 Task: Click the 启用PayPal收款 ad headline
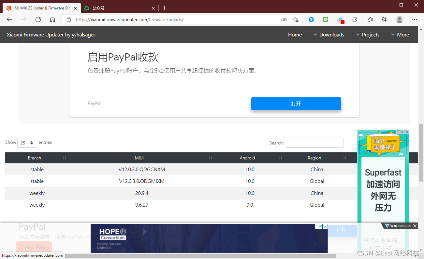tap(123, 57)
